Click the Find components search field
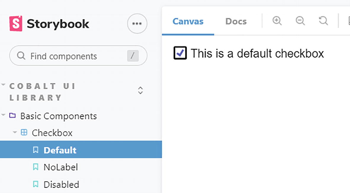This screenshot has height=193, width=350. tap(74, 56)
